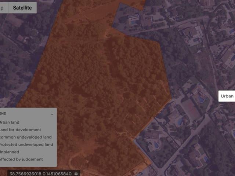Select Common undeveloped land legend item
This screenshot has width=235, height=176.
[26, 137]
